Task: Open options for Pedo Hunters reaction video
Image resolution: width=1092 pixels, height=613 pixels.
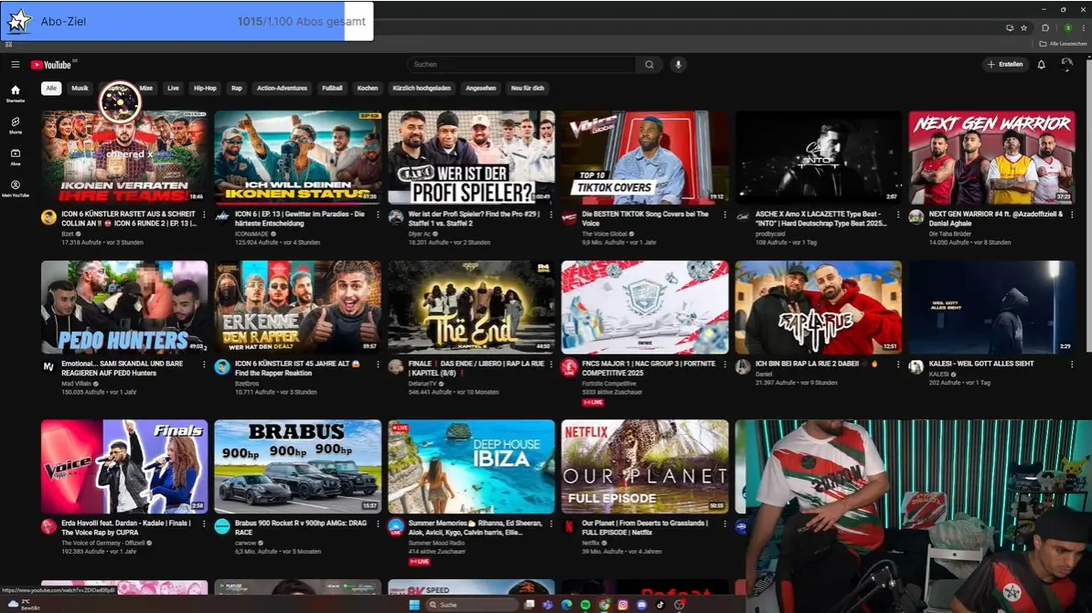Action: tap(204, 365)
